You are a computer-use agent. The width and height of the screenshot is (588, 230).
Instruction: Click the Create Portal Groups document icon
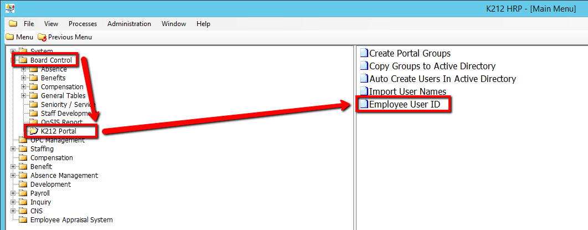(x=364, y=53)
